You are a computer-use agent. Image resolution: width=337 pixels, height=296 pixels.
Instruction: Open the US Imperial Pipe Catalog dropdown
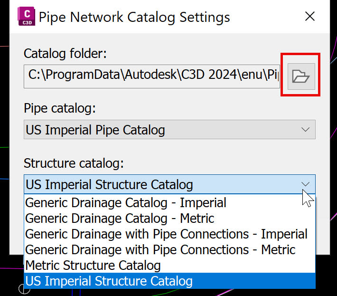pos(169,130)
